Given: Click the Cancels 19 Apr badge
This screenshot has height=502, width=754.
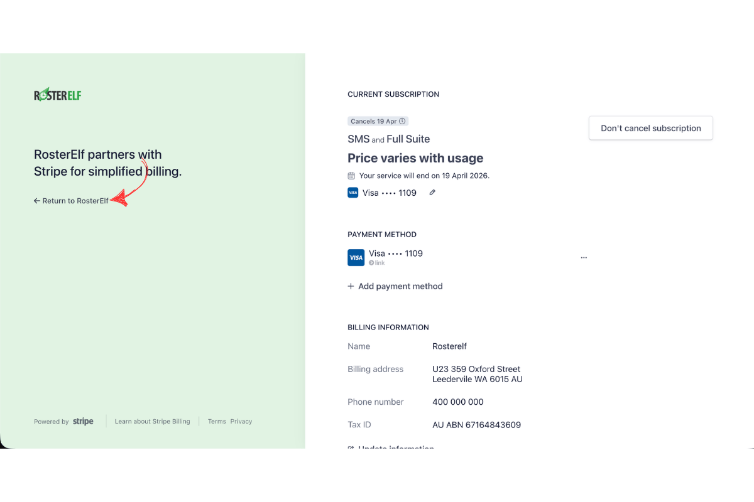Looking at the screenshot, I should pos(378,120).
